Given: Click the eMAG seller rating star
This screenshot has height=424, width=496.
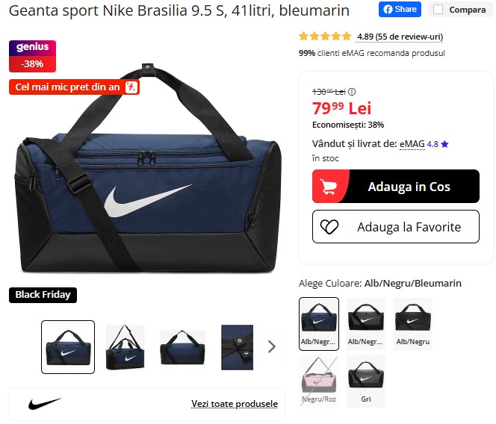Looking at the screenshot, I should pos(444,144).
